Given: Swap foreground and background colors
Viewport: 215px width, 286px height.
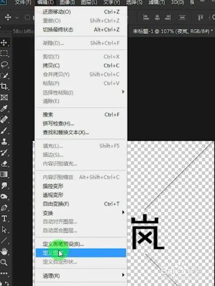Looking at the screenshot, I should coord(6,283).
